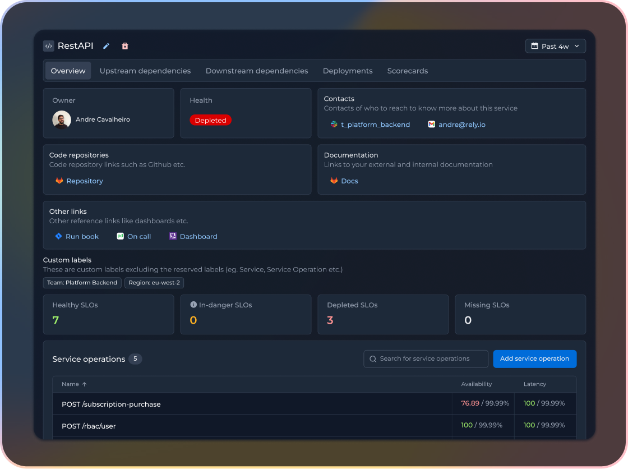628x469 pixels.
Task: Click the red Depleted health badge
Action: (210, 120)
